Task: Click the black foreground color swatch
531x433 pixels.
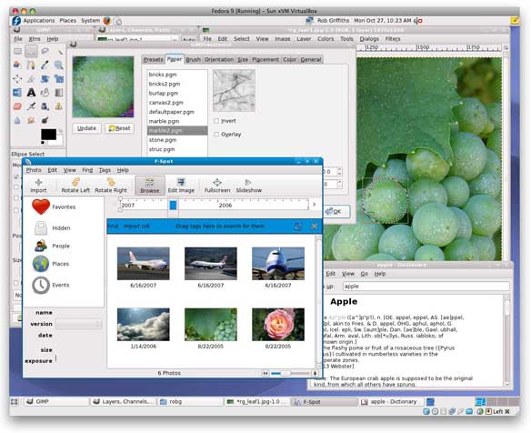Action: tap(48, 134)
